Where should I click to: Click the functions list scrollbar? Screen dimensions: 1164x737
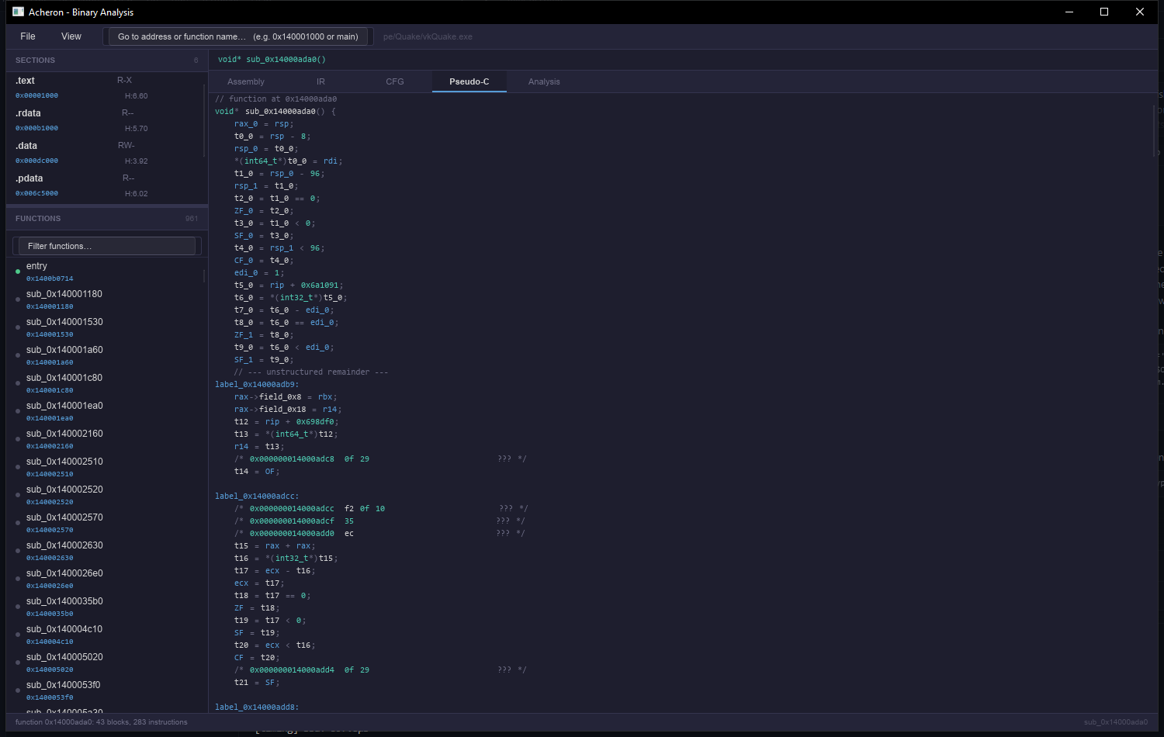(x=204, y=276)
